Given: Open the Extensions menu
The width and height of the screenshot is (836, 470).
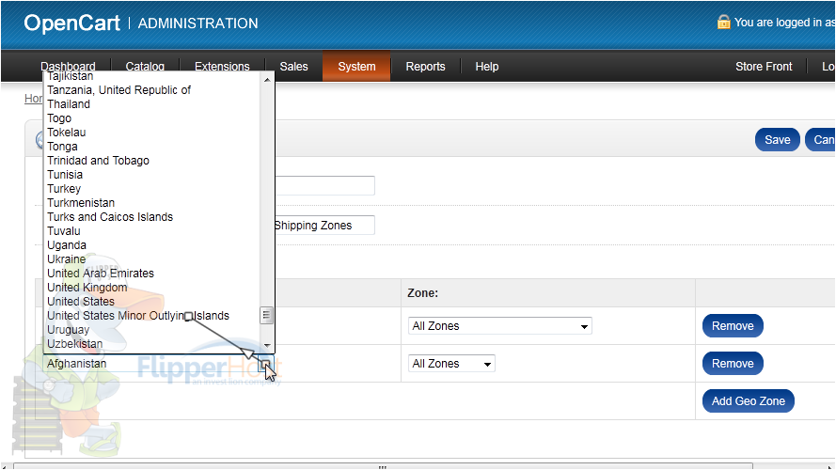Looking at the screenshot, I should point(222,67).
